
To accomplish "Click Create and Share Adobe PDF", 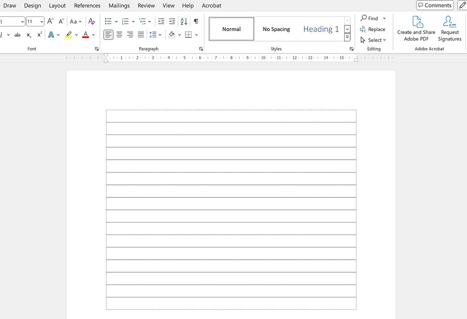I will (416, 29).
